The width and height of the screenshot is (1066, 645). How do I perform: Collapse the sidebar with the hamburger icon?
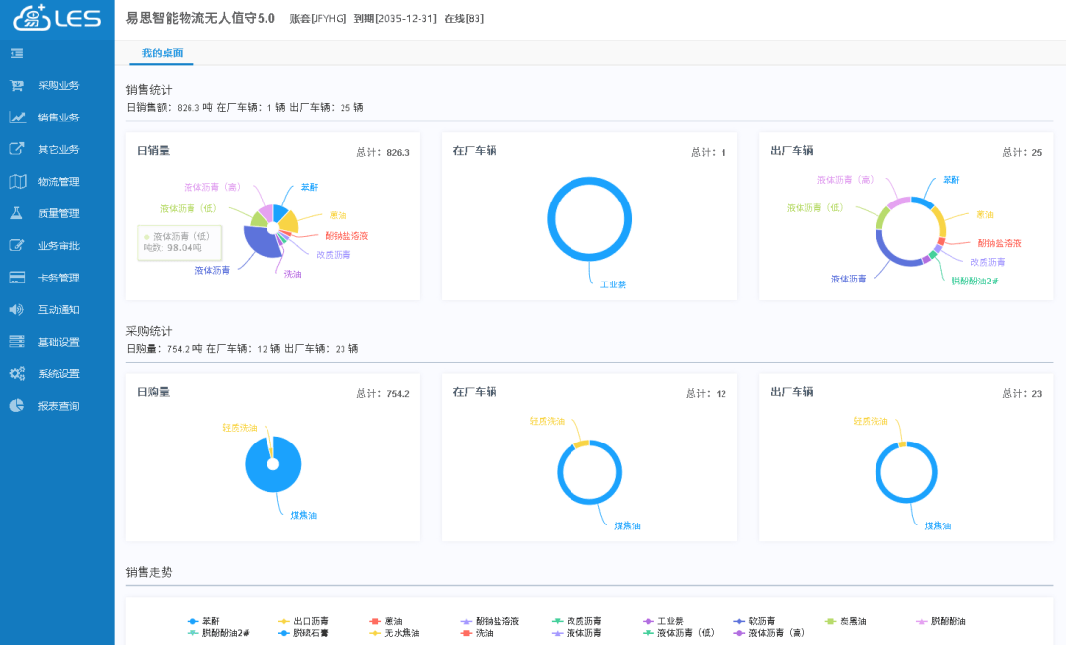17,53
